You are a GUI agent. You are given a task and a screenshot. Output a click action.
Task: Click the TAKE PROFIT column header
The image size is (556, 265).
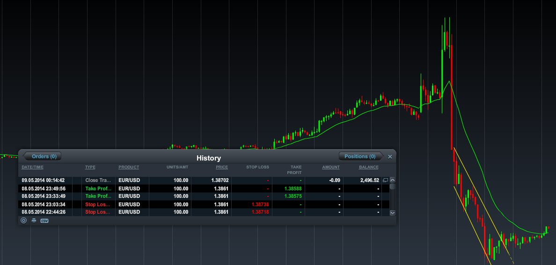tap(294, 170)
